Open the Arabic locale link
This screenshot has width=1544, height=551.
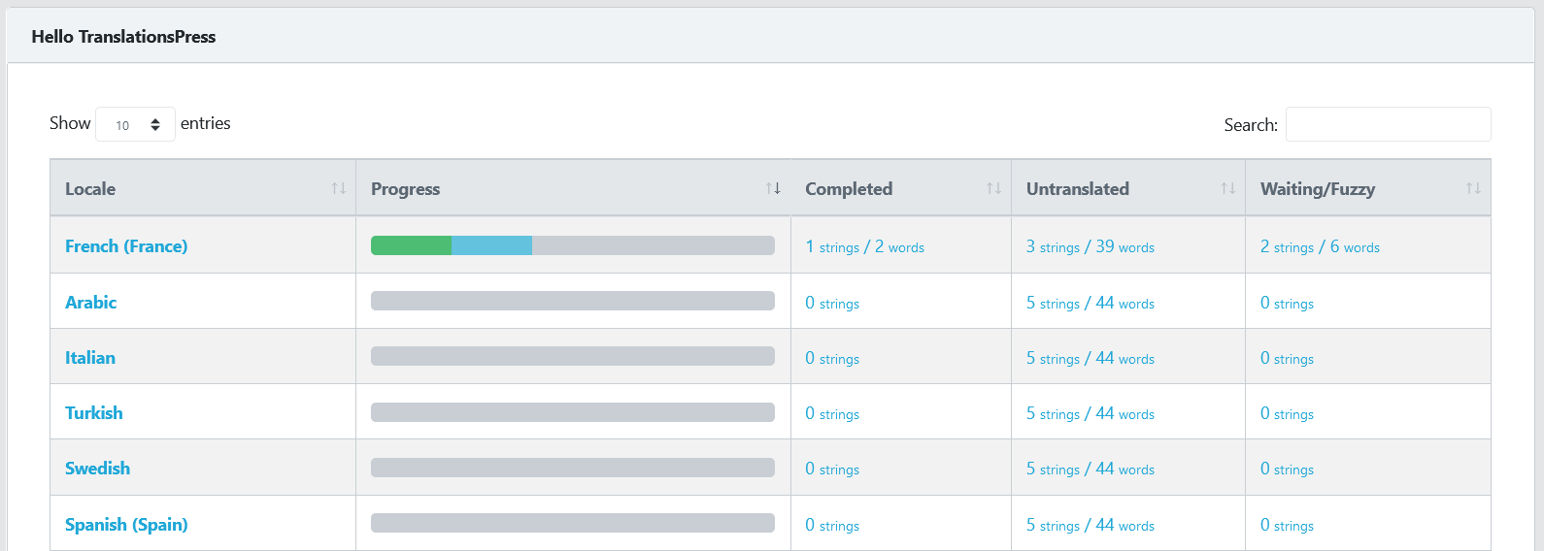click(x=90, y=303)
